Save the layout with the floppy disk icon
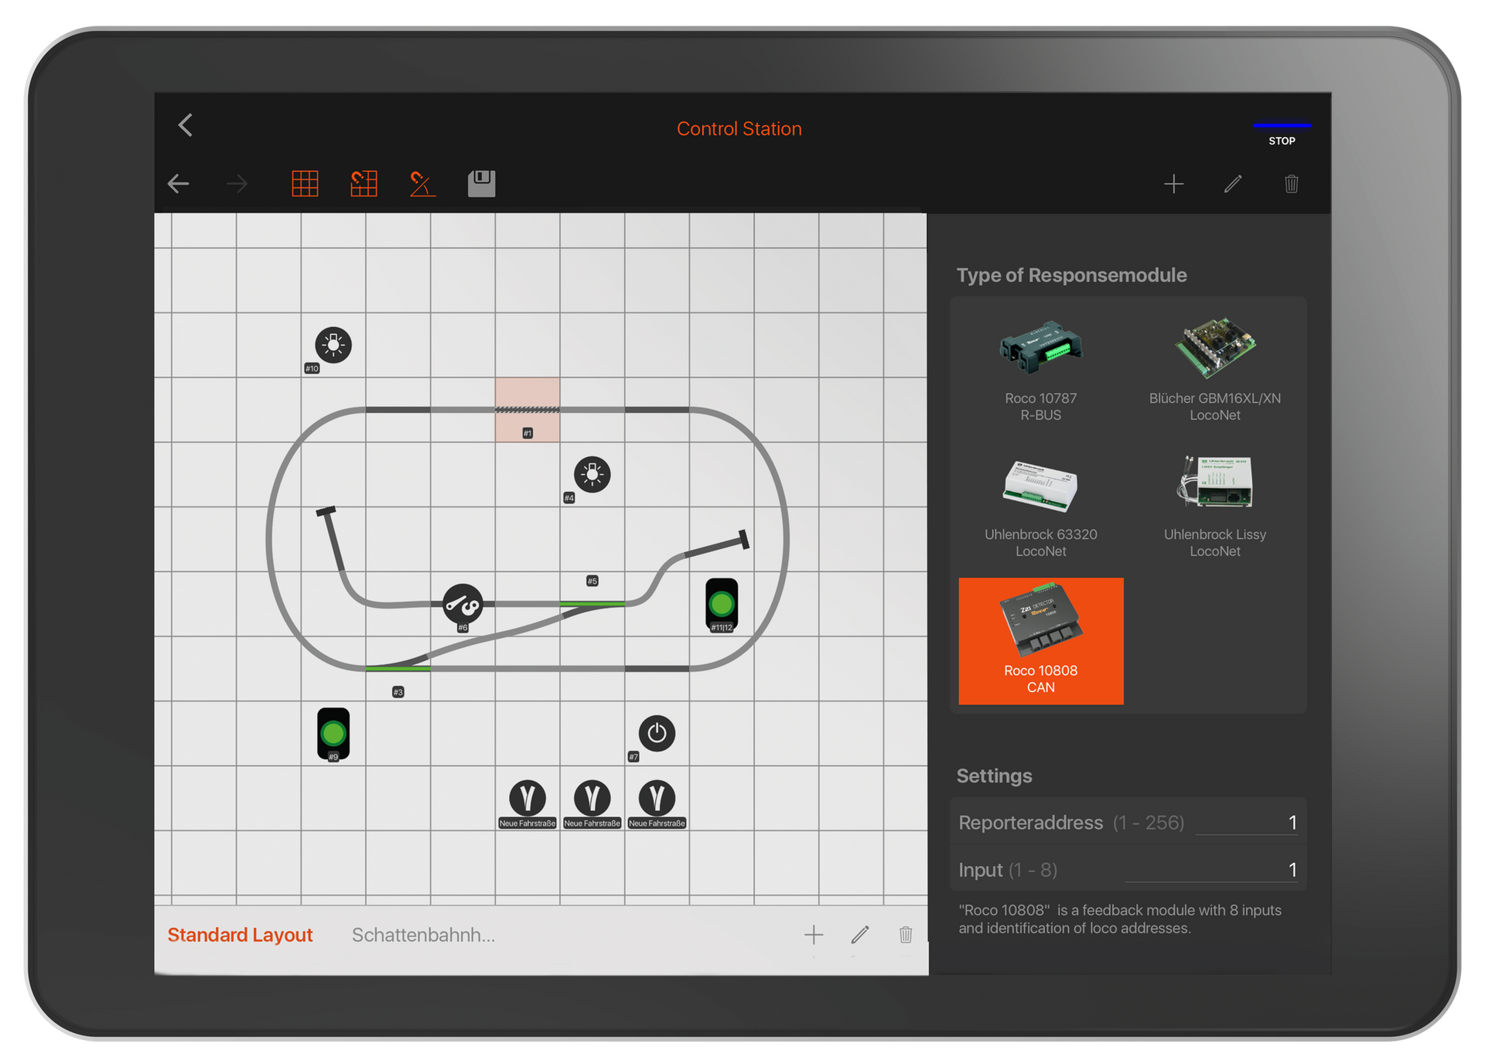The height and width of the screenshot is (1064, 1485). [481, 183]
